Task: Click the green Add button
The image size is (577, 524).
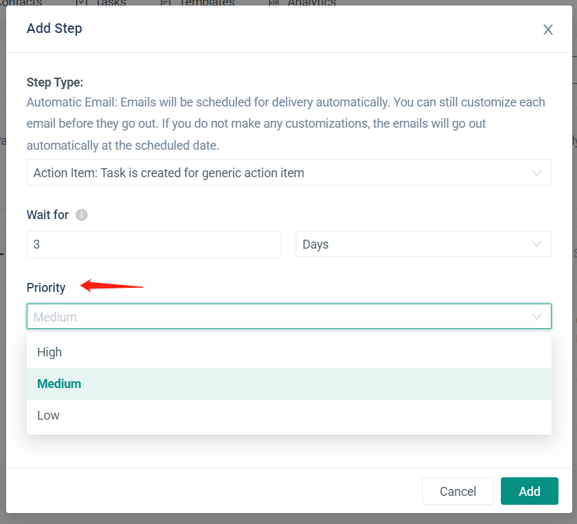Action: pyautogui.click(x=529, y=491)
